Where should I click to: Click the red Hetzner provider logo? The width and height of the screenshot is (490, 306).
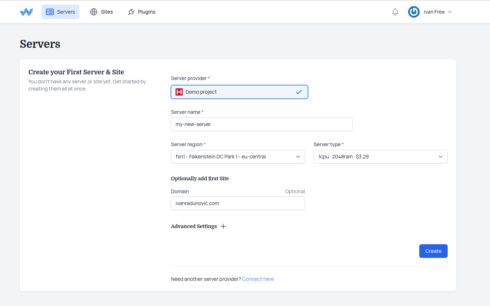pos(179,92)
